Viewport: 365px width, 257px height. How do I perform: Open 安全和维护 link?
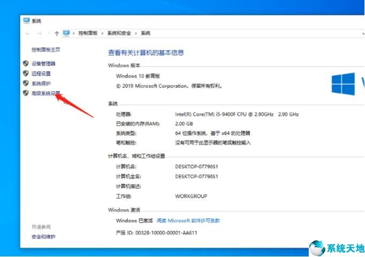43,237
